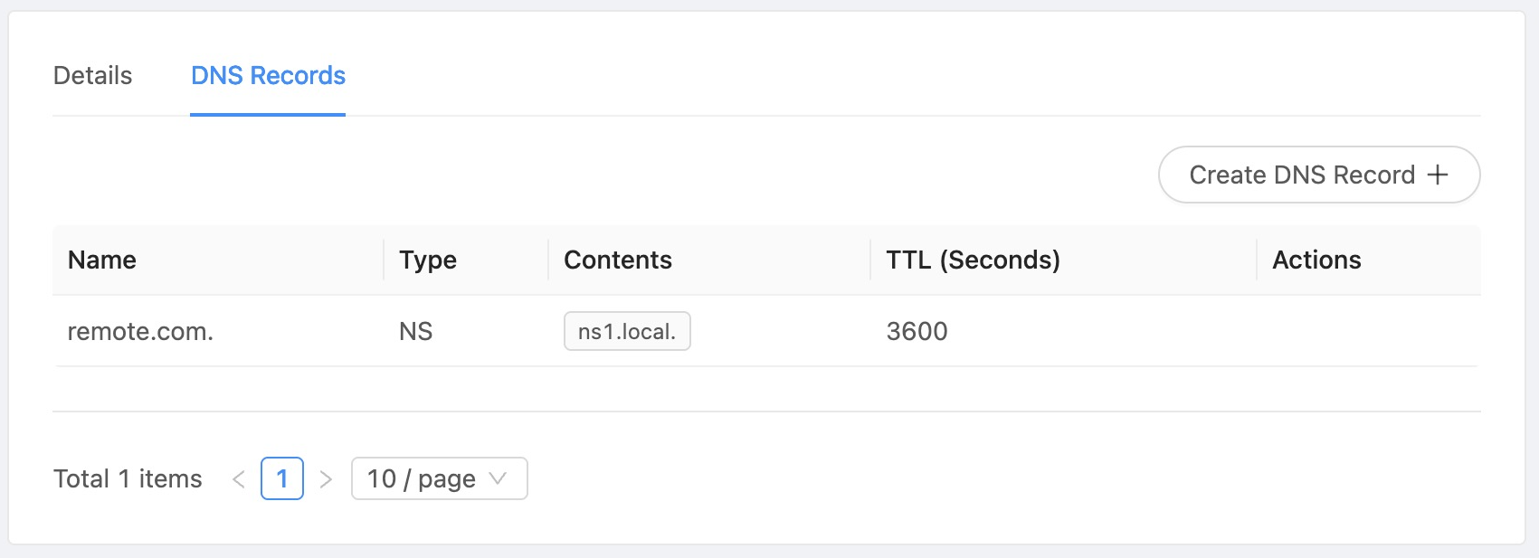
Task: Click the Contents column header
Action: point(618,260)
